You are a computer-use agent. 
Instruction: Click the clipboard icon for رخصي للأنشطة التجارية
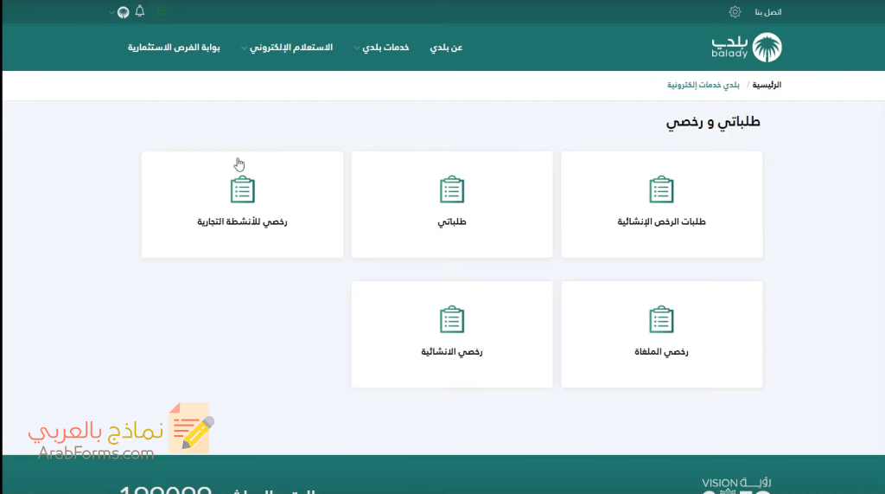tap(242, 189)
